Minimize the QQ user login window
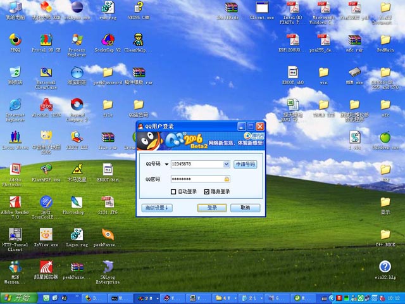 [x=242, y=127]
